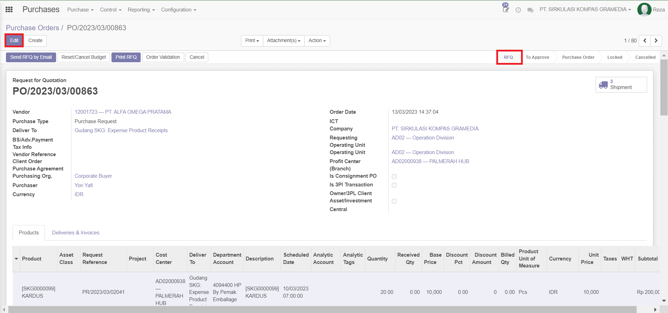This screenshot has height=313, width=668.
Task: Sort by the Product column header
Action: [39, 259]
